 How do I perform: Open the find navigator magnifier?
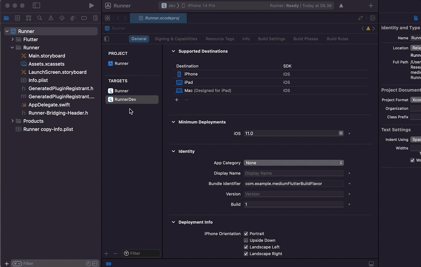[x=39, y=18]
